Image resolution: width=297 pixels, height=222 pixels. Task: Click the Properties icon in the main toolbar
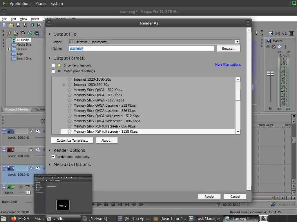(39, 25)
